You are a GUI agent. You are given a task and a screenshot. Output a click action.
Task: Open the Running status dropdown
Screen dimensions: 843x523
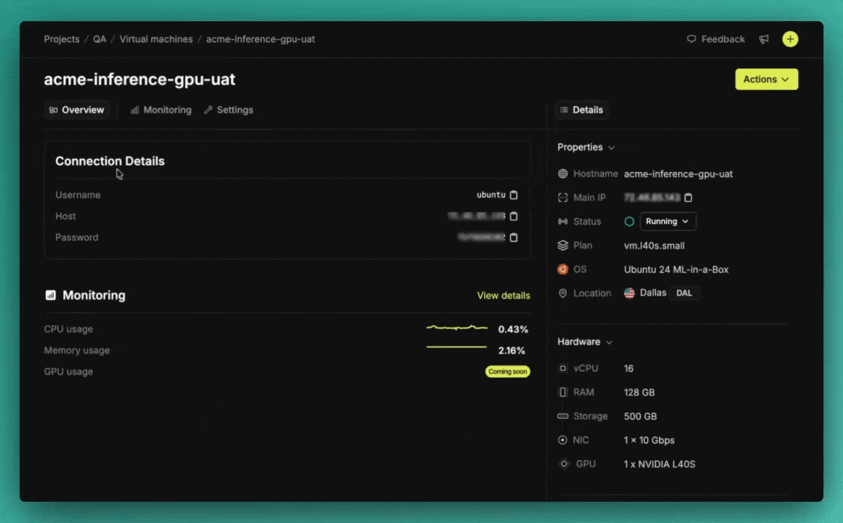point(667,222)
